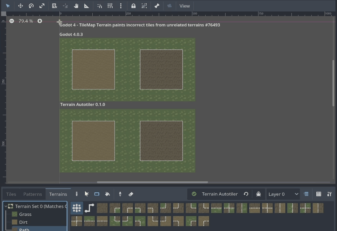This screenshot has height=231, width=337.
Task: Open the Terrain Autotiler debug bug icon
Action: (258, 194)
